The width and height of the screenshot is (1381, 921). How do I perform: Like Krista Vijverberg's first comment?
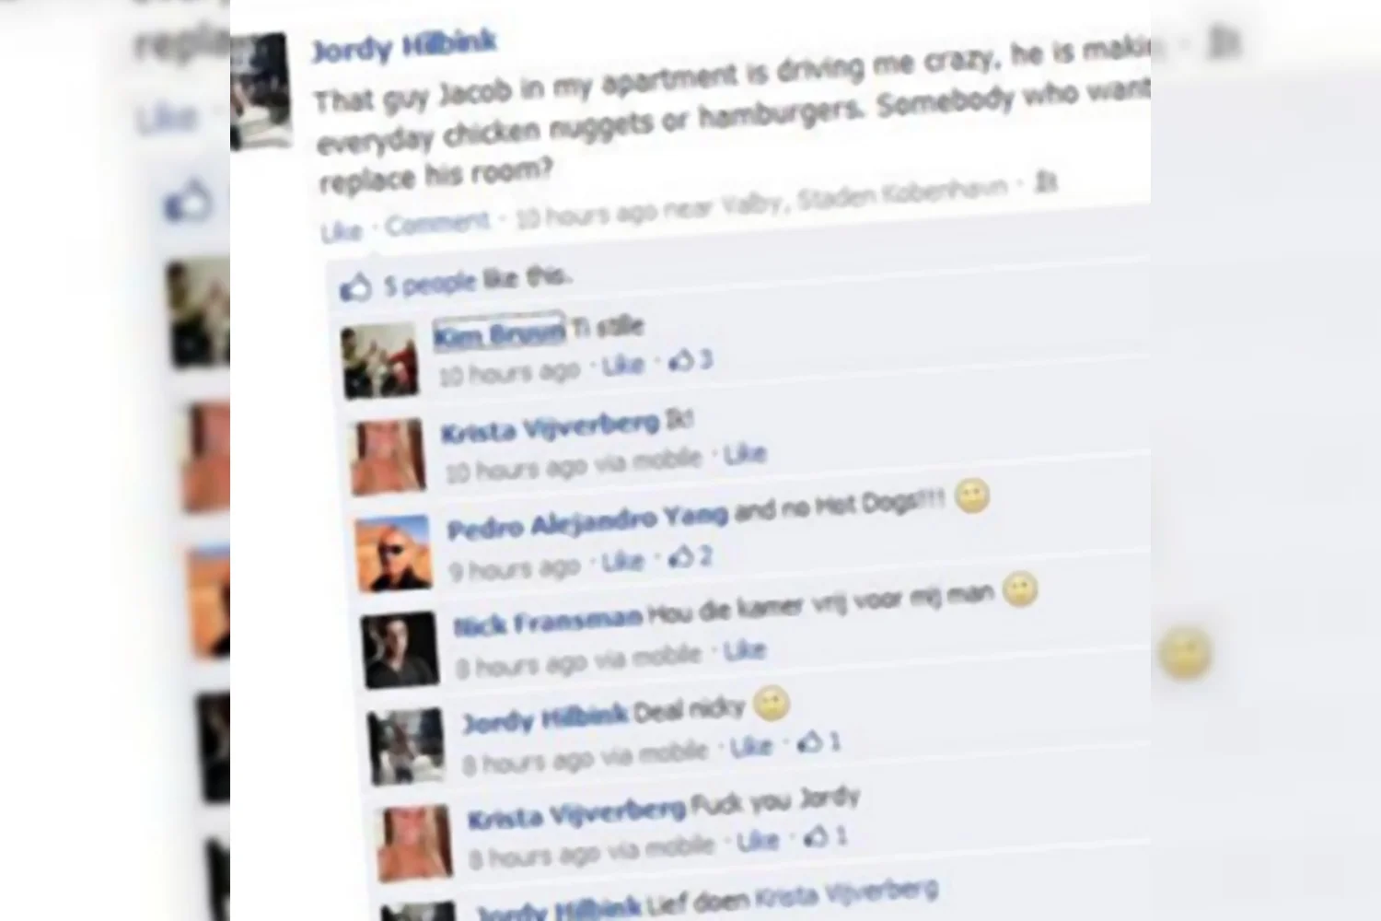tap(745, 454)
